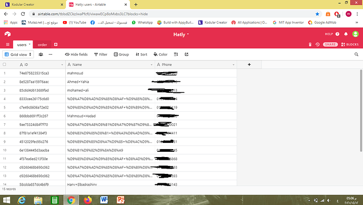The width and height of the screenshot is (363, 205).
Task: Open Internet Explorer from taskbar
Action: click(x=22, y=200)
